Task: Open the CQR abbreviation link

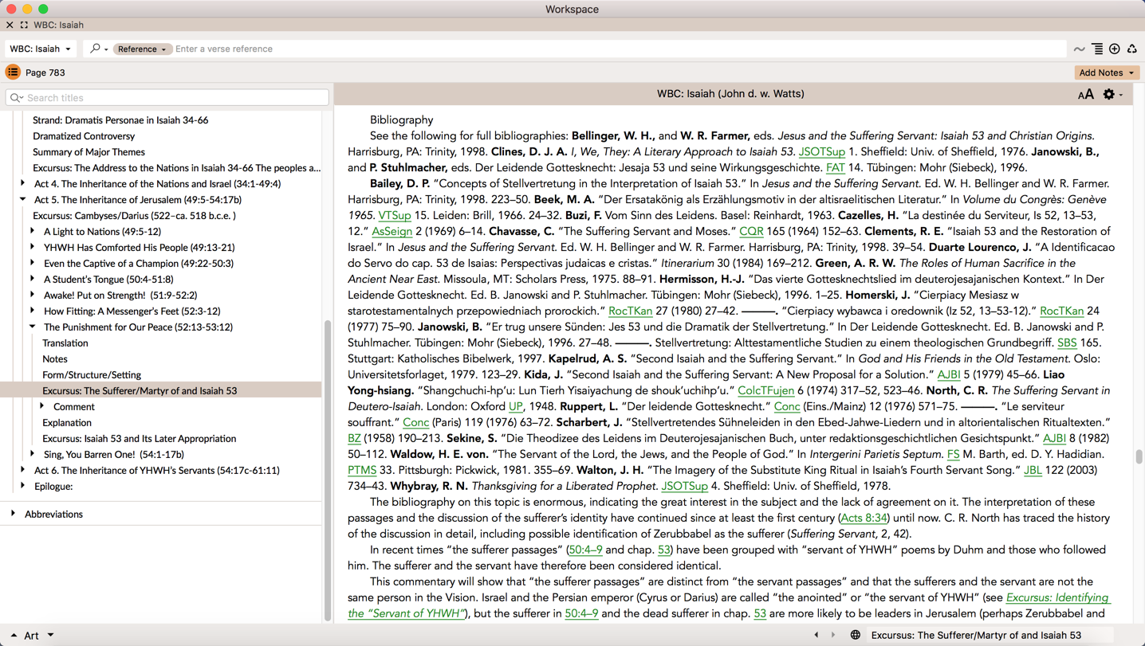Action: pos(751,231)
